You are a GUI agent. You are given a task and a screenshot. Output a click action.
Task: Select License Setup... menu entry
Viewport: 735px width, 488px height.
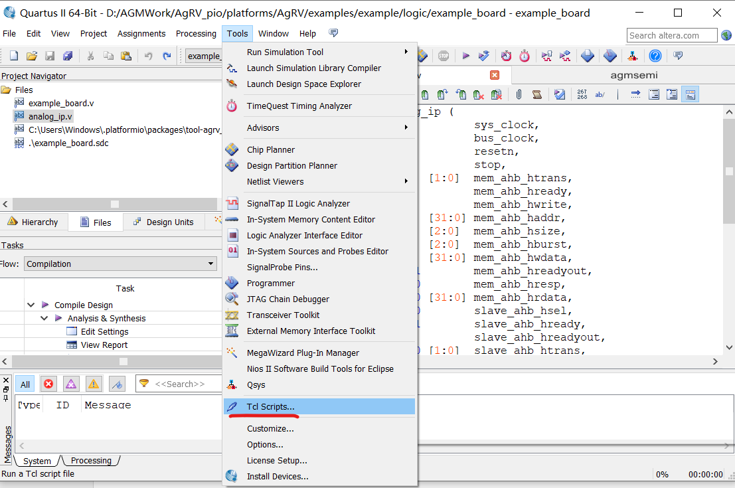click(319, 460)
